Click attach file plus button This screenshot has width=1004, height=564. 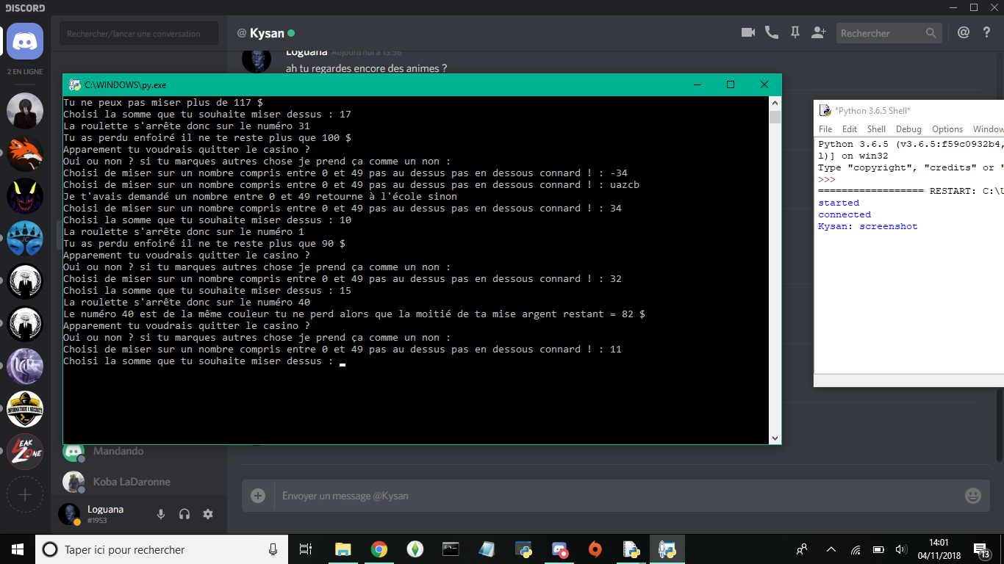click(258, 496)
